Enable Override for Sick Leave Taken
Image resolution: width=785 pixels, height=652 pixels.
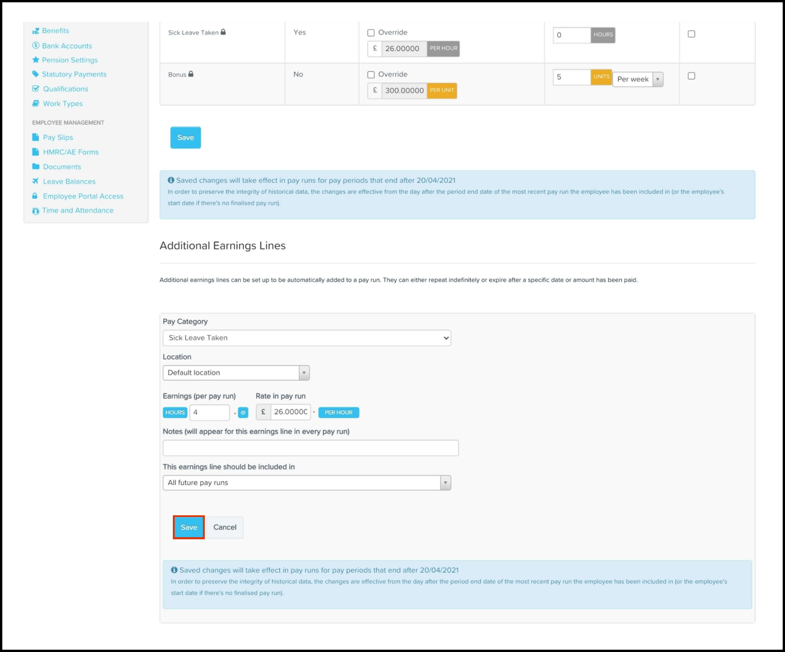coord(371,33)
